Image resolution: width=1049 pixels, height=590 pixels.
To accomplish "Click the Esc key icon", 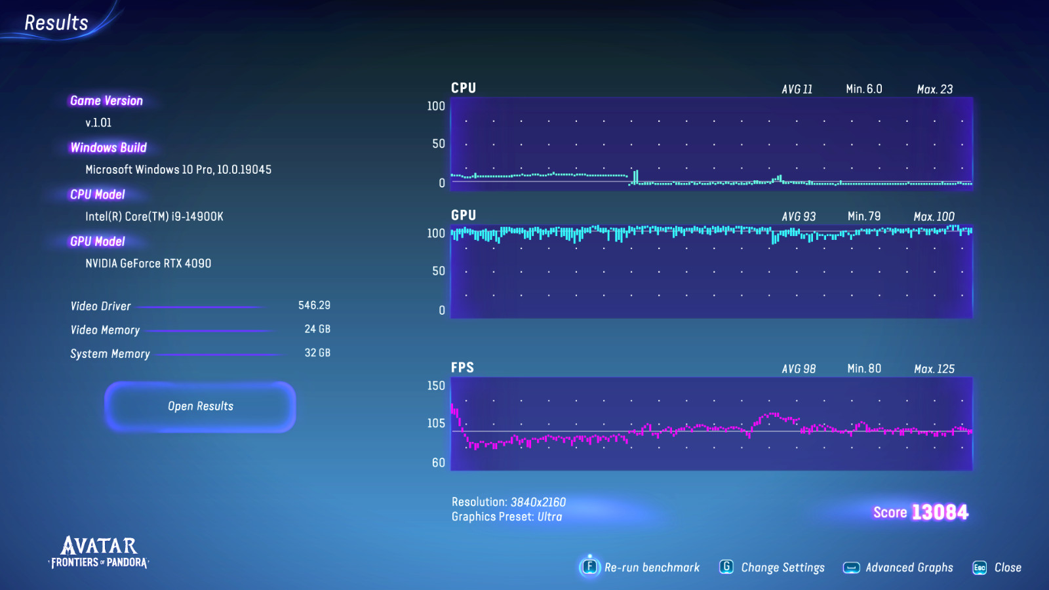I will coord(980,568).
